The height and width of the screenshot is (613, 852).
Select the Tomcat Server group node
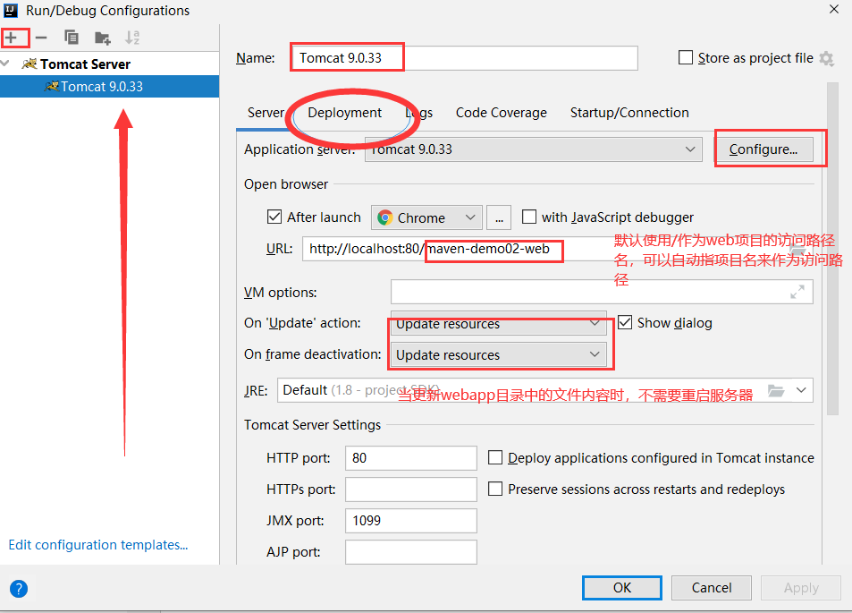point(85,64)
